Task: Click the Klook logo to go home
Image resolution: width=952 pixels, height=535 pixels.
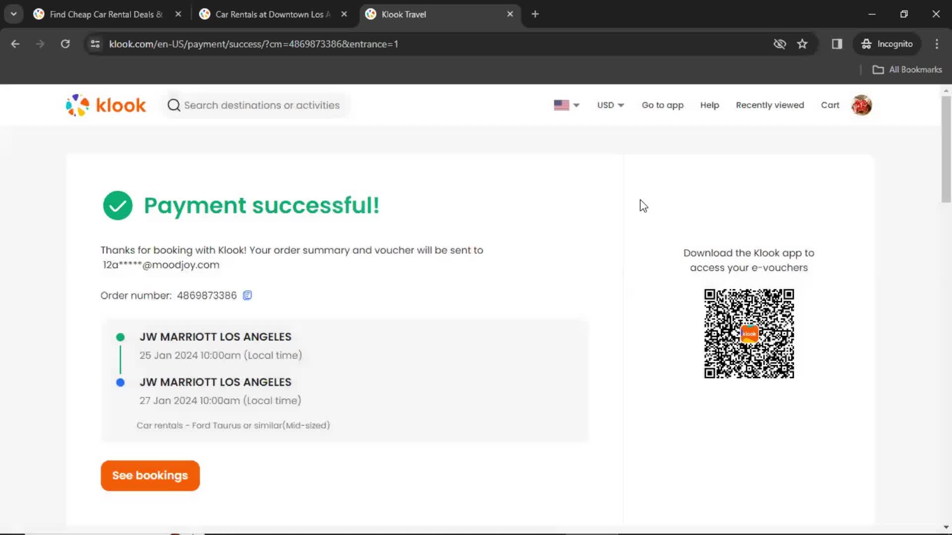Action: tap(105, 105)
